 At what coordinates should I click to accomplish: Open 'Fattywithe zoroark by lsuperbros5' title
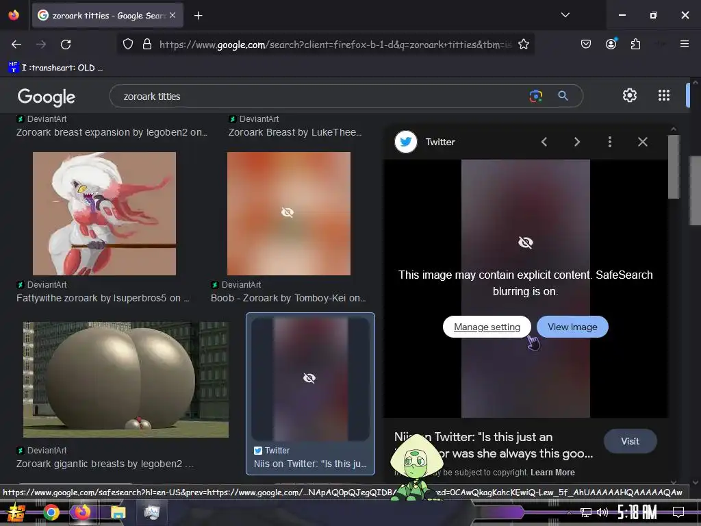click(x=103, y=298)
